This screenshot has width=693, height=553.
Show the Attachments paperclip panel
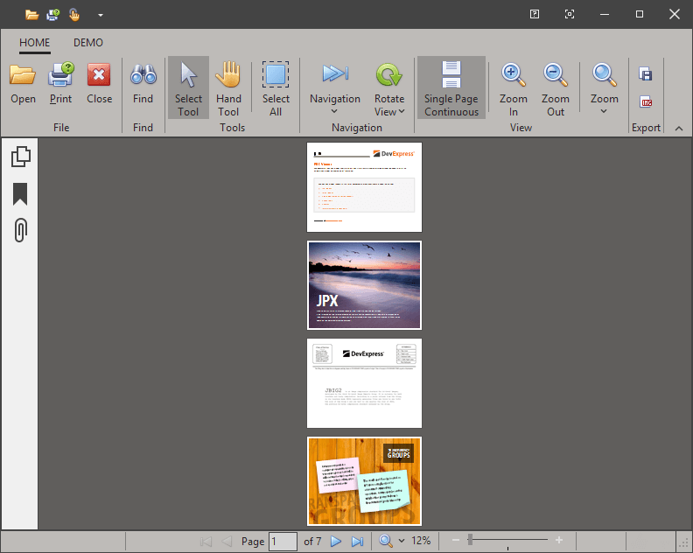tap(20, 230)
